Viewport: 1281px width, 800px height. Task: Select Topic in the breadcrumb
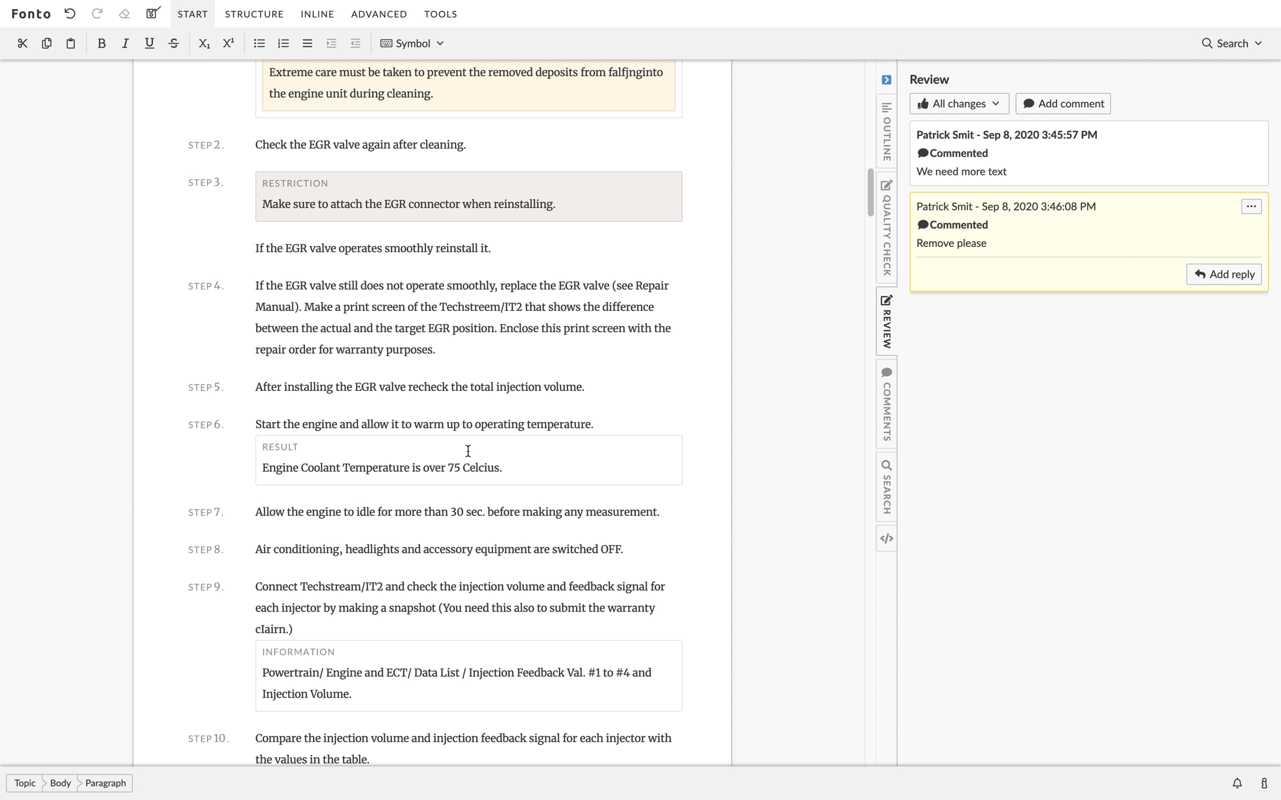tap(25, 783)
